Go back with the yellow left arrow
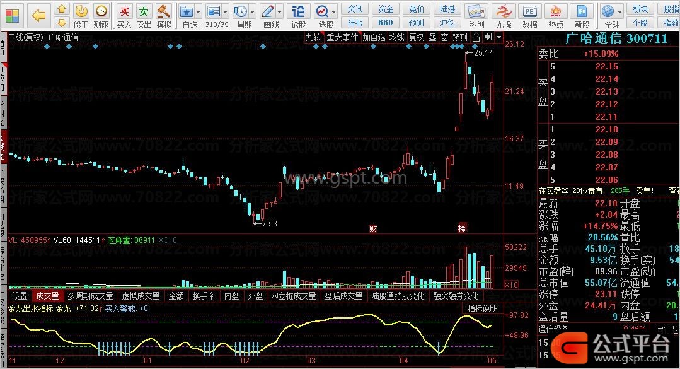Screen dimensions: 680x369 pyautogui.click(x=39, y=16)
